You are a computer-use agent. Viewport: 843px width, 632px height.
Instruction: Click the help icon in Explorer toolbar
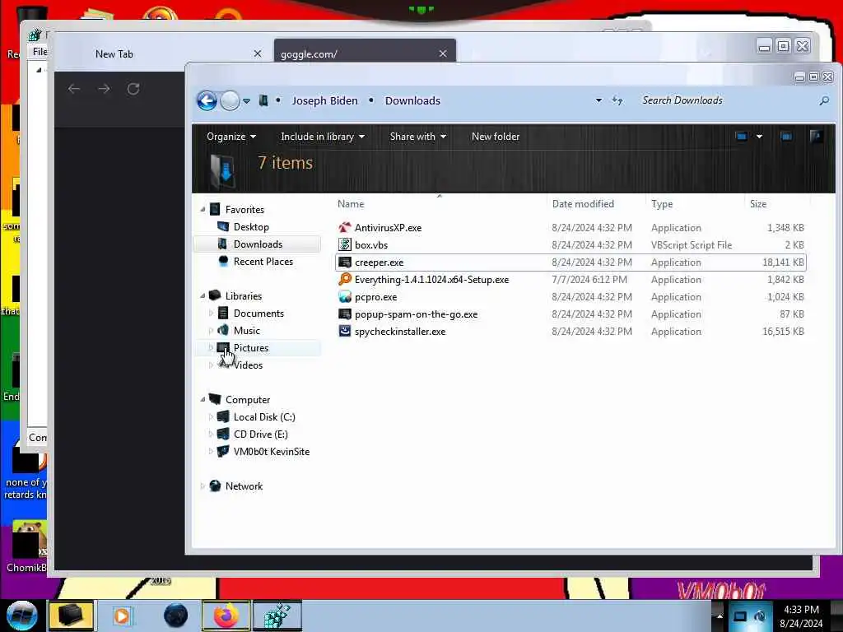[817, 137]
